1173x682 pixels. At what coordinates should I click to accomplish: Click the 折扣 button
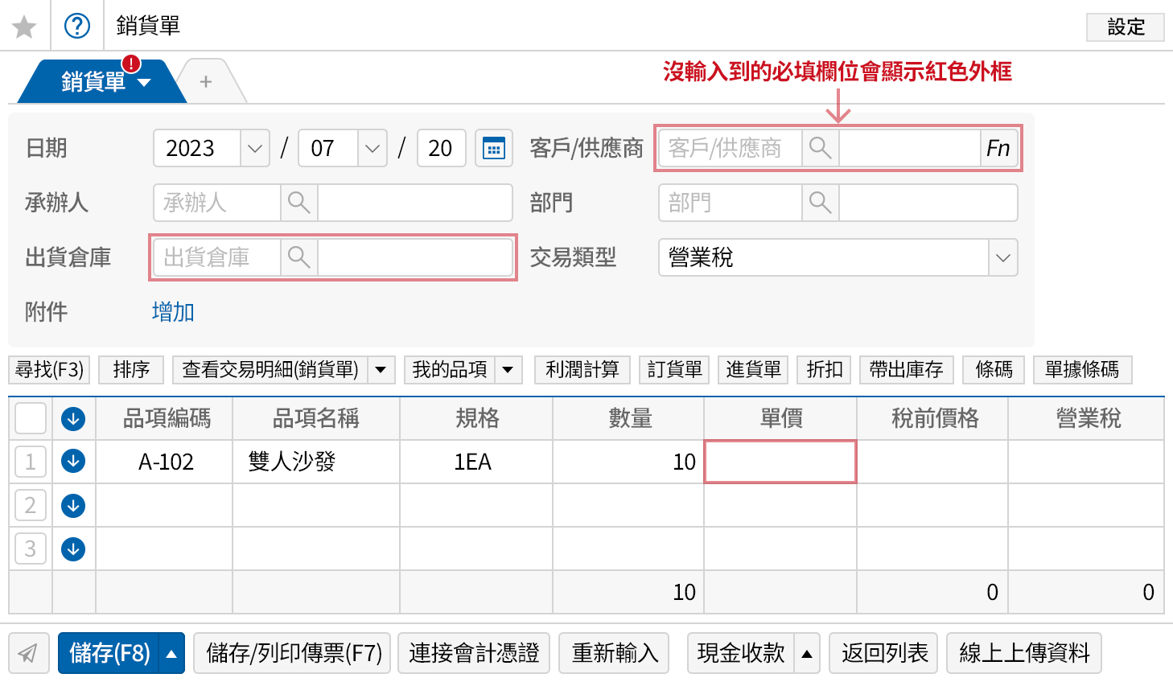click(823, 369)
